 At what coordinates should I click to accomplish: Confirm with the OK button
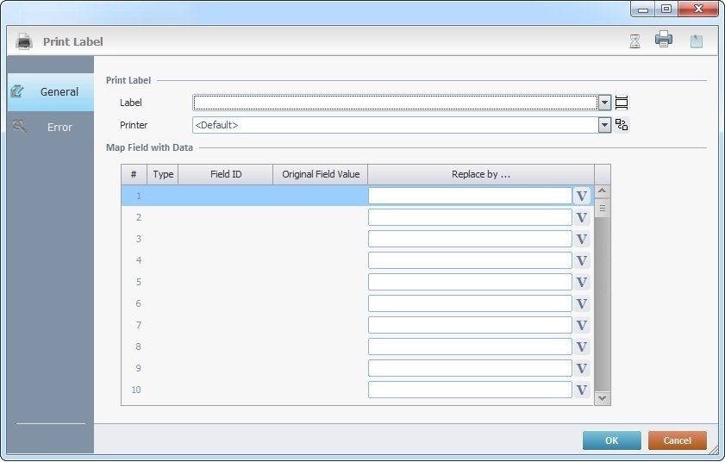click(611, 440)
